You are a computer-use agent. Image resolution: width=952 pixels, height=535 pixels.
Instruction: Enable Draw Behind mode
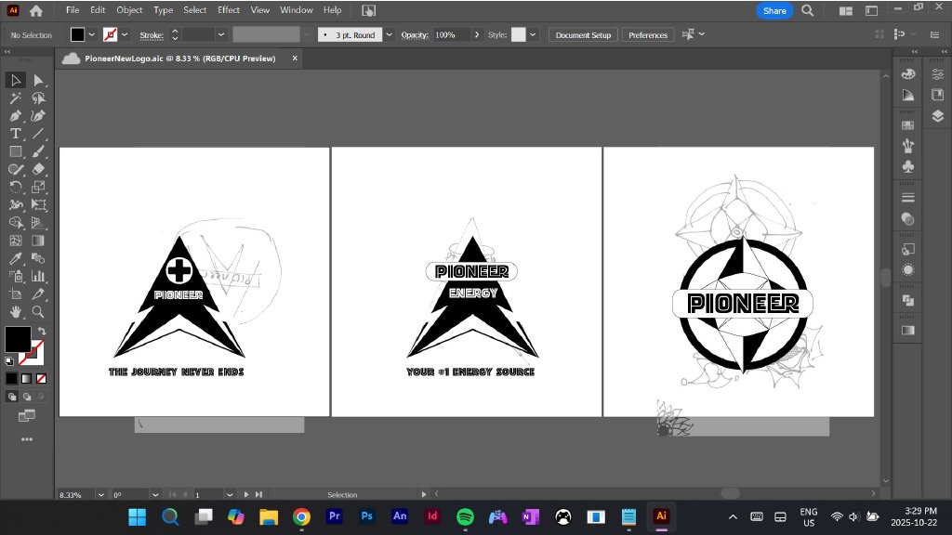coord(27,397)
